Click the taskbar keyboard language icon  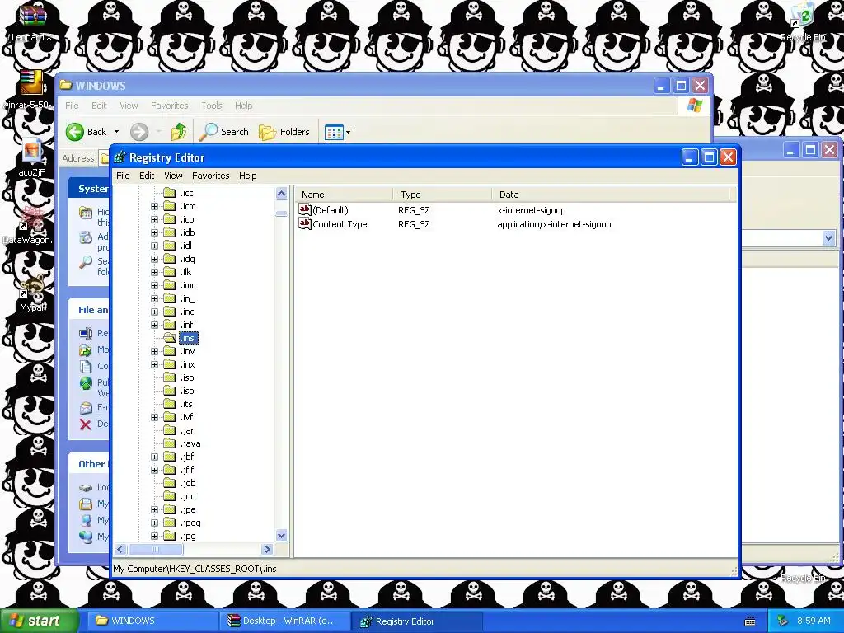point(750,621)
